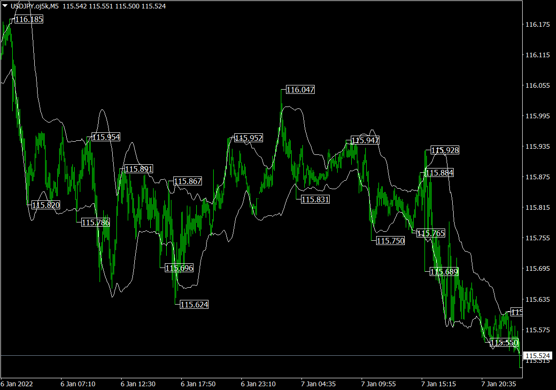This screenshot has width=556, height=390.
Task: Click the 115.954 price marker label
Action: [x=106, y=137]
